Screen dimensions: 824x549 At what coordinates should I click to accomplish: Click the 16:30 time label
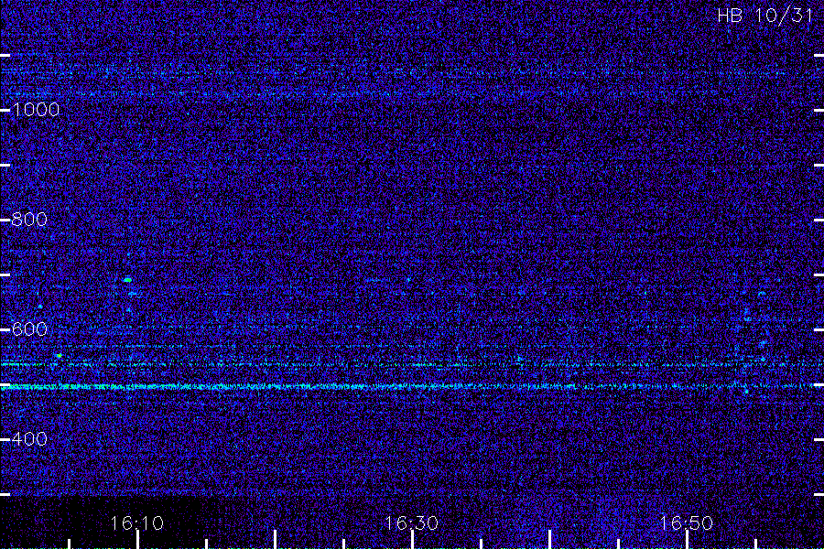411,523
